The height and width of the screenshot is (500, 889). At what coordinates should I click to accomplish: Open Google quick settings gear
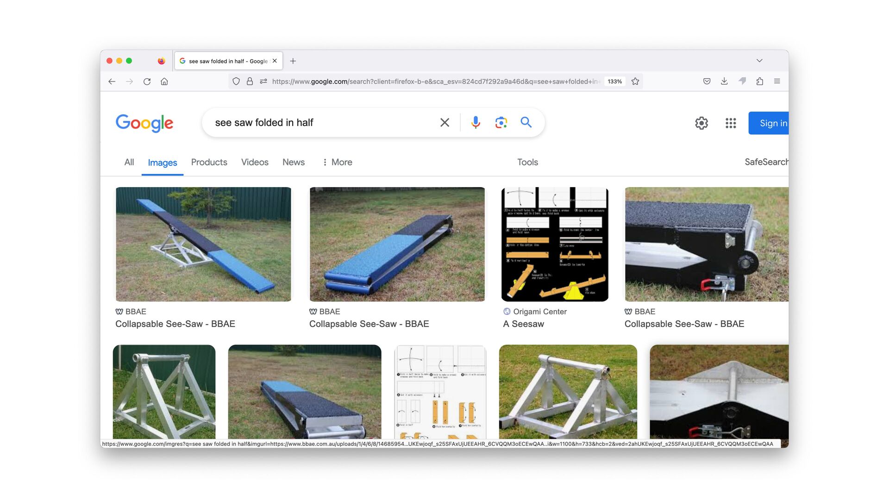[x=701, y=123]
